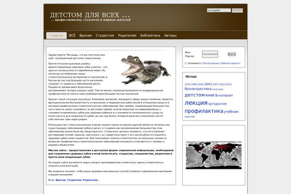
Task: Open the детстом tag
Action: (194, 95)
